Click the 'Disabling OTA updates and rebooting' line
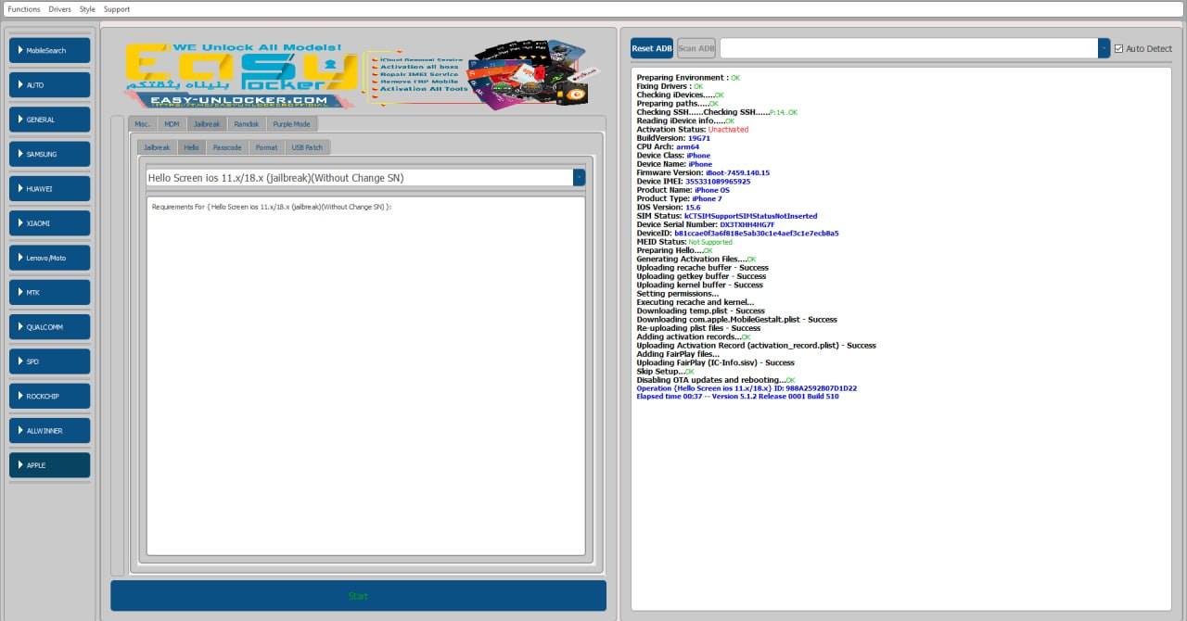This screenshot has width=1187, height=621. coord(716,380)
